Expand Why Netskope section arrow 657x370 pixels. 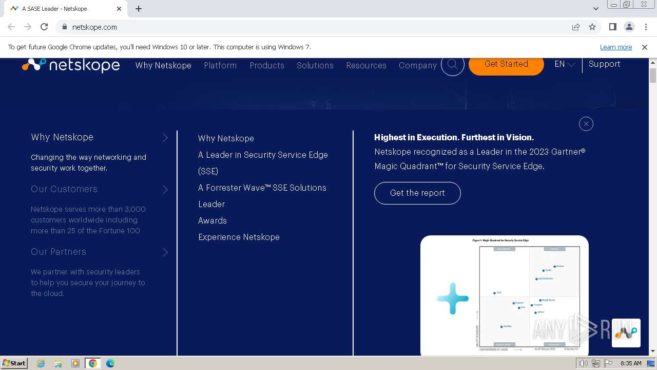165,138
